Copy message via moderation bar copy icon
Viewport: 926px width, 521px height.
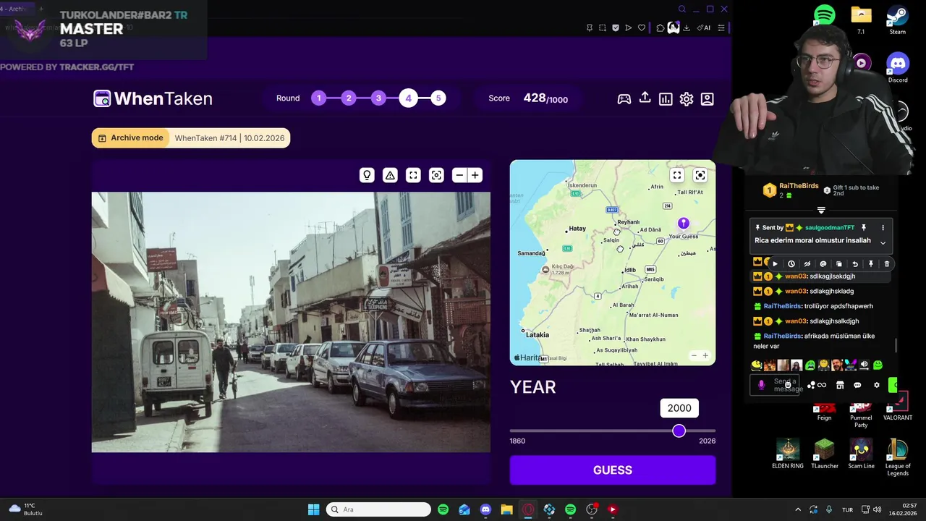[x=839, y=264]
